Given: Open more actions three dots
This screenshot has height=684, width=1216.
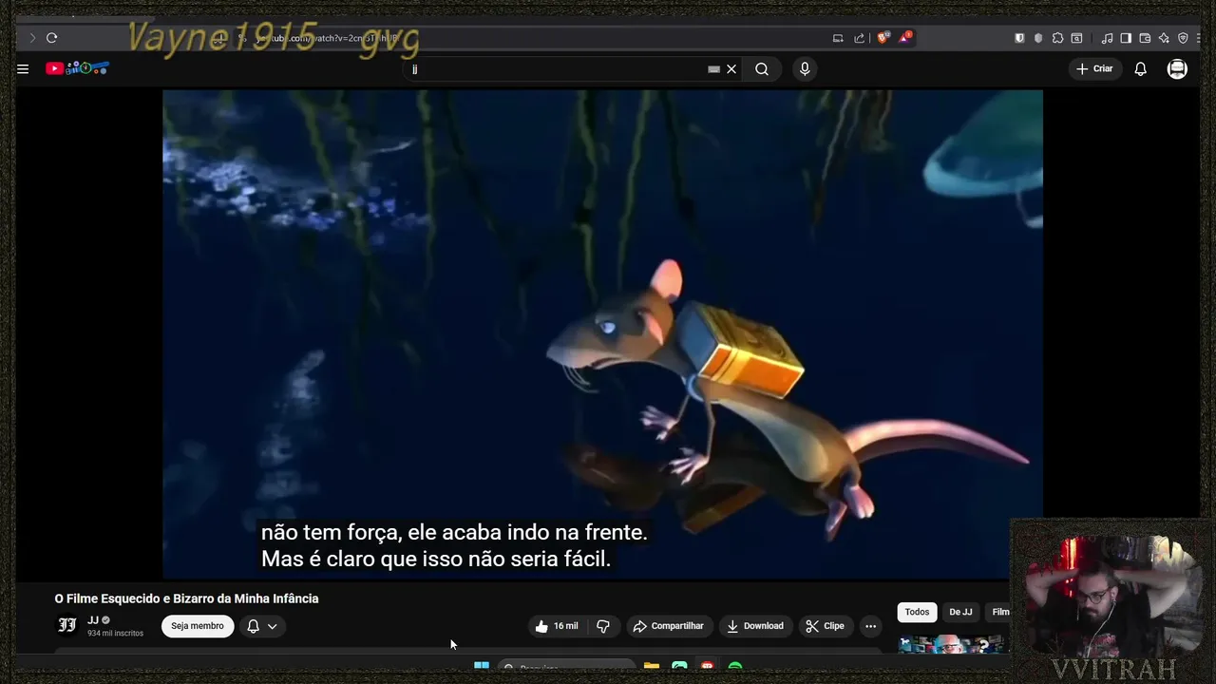Looking at the screenshot, I should coord(870,626).
